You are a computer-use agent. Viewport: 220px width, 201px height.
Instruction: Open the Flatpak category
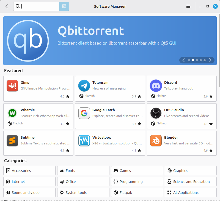click(x=137, y=192)
